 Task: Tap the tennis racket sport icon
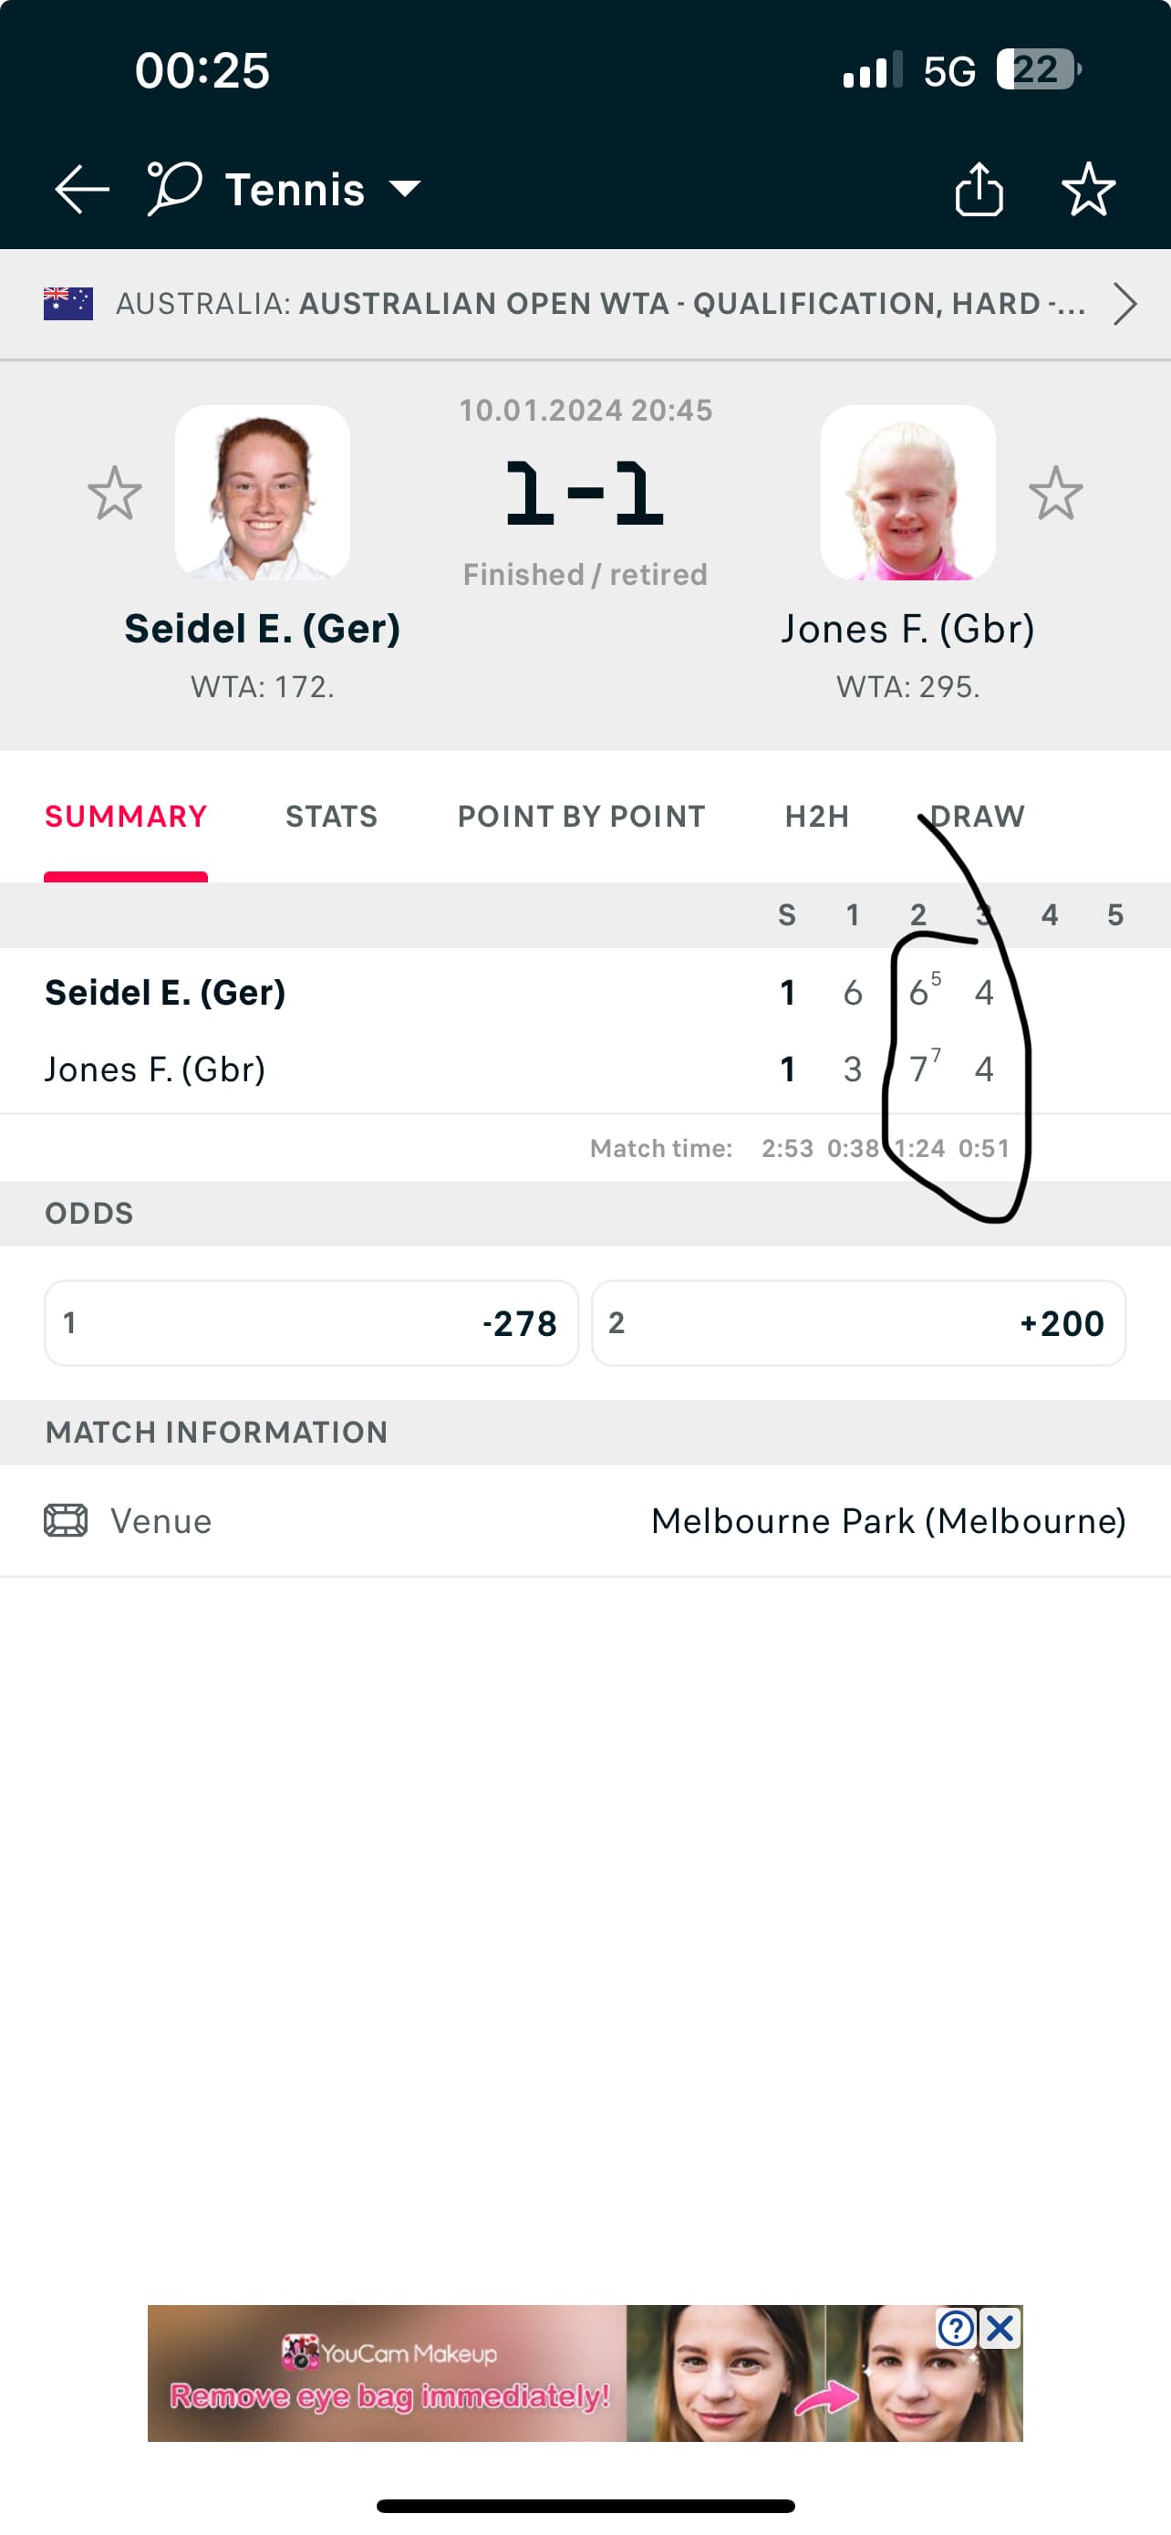(174, 187)
